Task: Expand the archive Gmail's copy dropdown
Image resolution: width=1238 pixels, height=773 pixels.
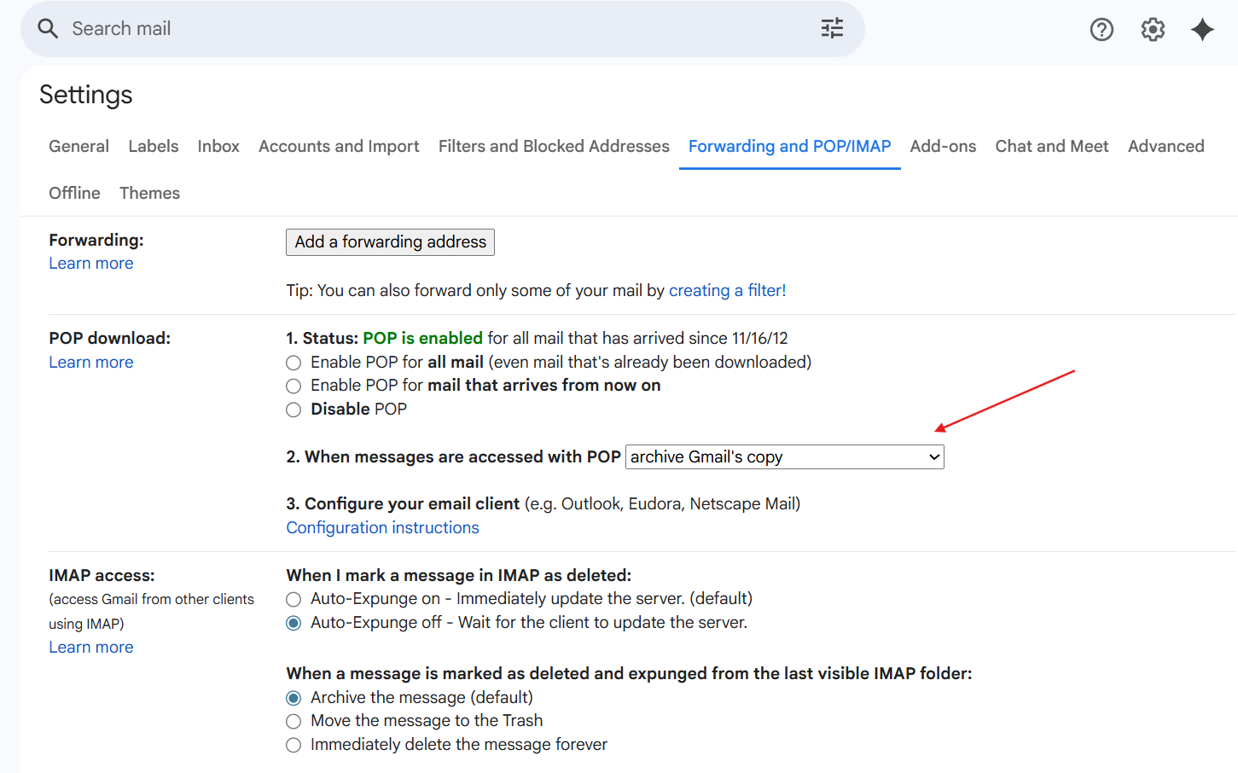Action: (784, 457)
